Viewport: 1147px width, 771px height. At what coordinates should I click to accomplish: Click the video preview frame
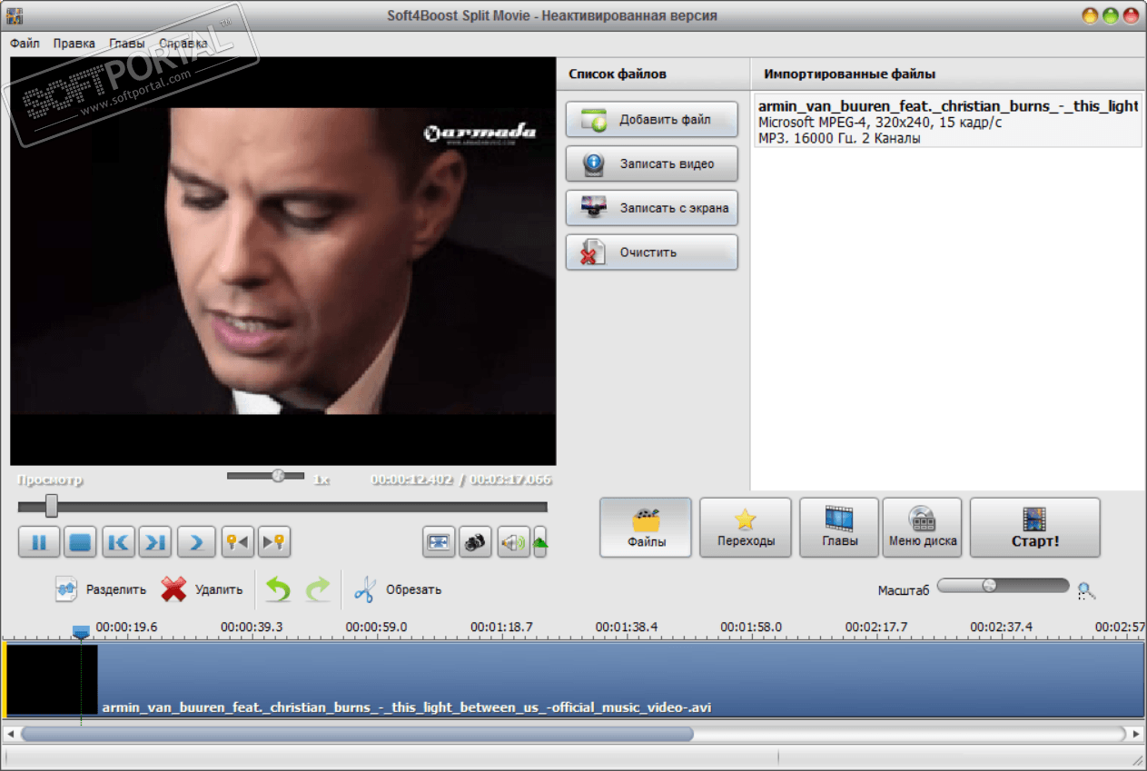[282, 262]
